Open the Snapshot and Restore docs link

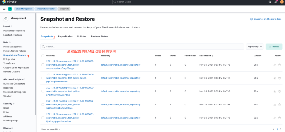(266, 19)
